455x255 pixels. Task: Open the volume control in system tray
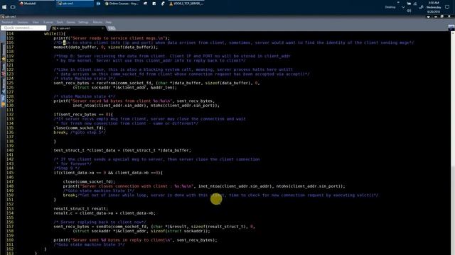tap(409, 11)
